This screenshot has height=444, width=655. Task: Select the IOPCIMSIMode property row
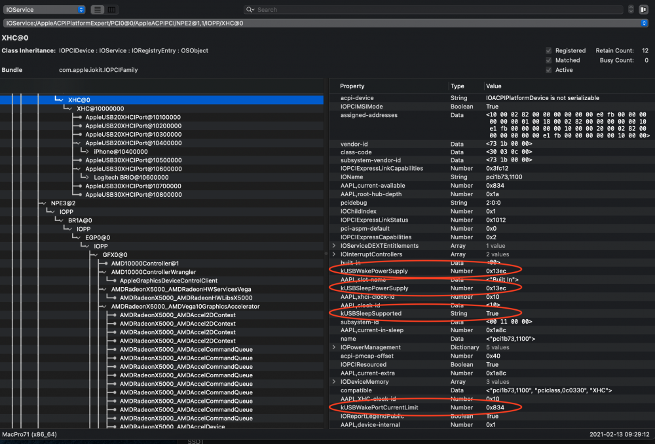pyautogui.click(x=492, y=107)
